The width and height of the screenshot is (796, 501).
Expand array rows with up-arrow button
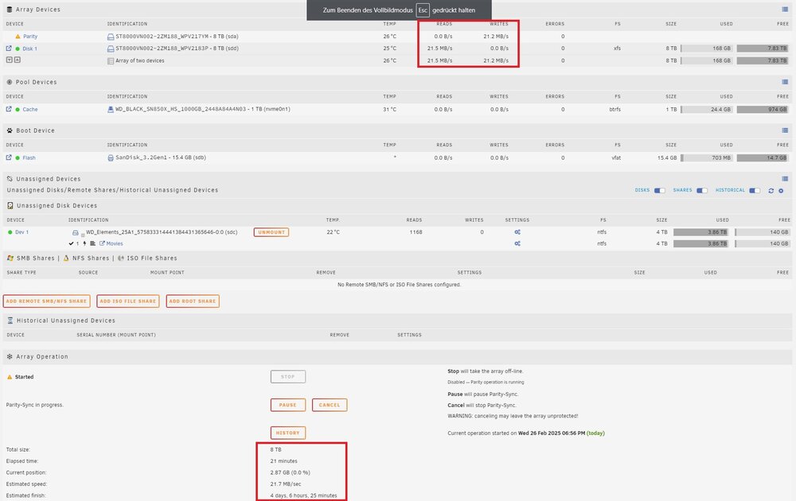pos(18,60)
